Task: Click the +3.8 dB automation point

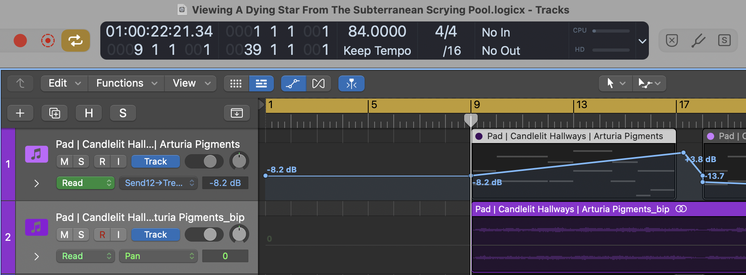Action: (684, 153)
